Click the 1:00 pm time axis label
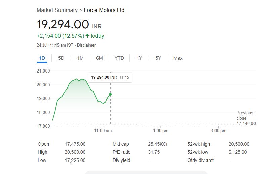The height and width of the screenshot is (174, 273). (161, 130)
